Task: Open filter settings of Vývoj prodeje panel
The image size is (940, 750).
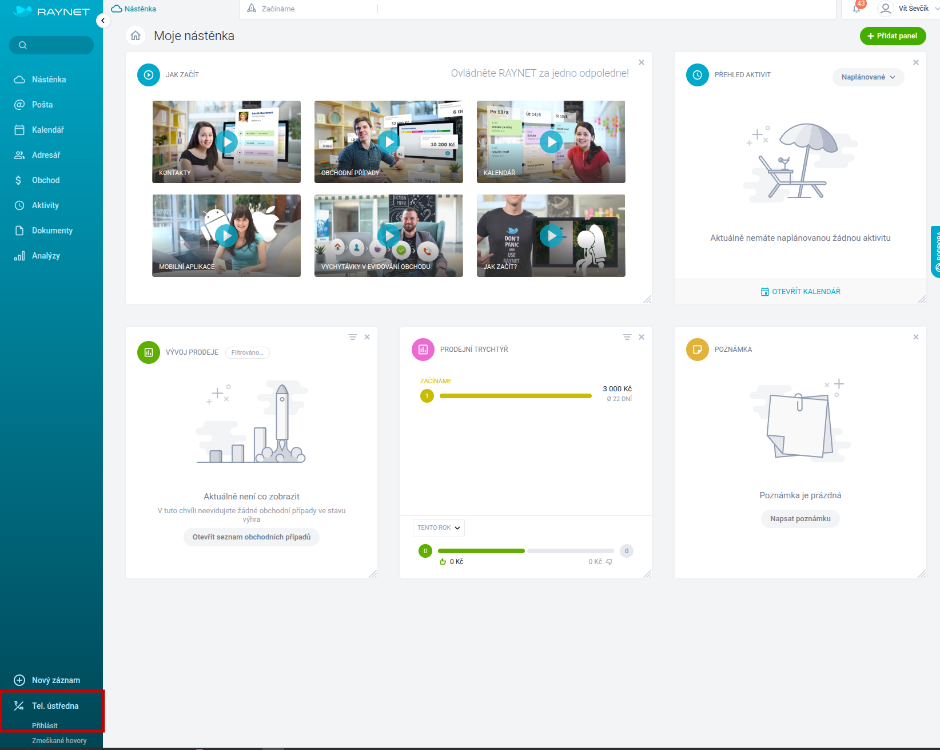Action: point(353,337)
